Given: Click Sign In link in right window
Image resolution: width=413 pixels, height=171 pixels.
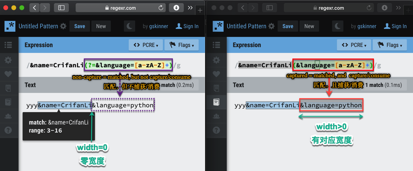Looking at the screenshot, I should [395, 26].
